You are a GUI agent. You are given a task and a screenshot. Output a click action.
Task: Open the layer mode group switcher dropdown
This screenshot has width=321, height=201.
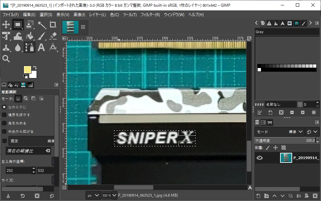312,132
